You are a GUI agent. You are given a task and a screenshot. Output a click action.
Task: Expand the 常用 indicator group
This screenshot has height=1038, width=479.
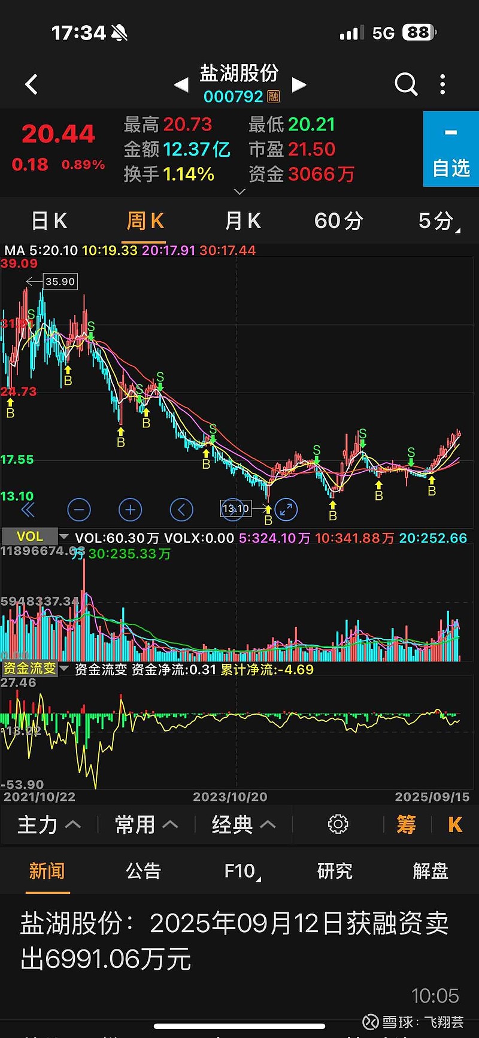click(146, 825)
